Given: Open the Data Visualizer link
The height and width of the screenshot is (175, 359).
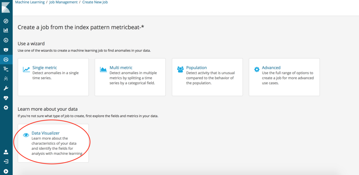Looking at the screenshot, I should click(46, 133).
